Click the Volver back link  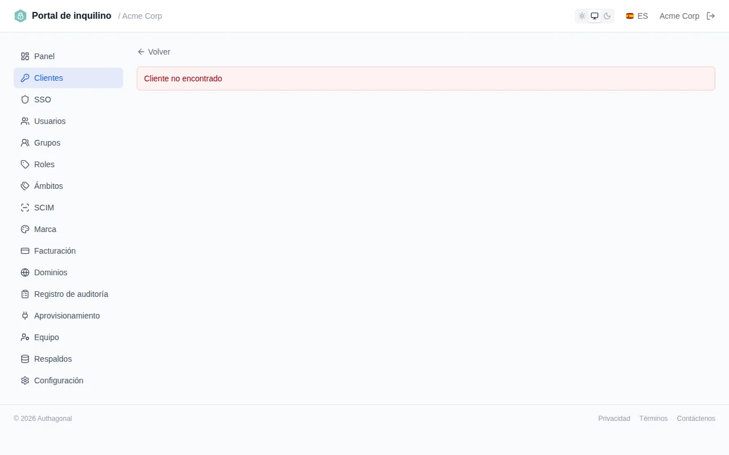(x=154, y=52)
